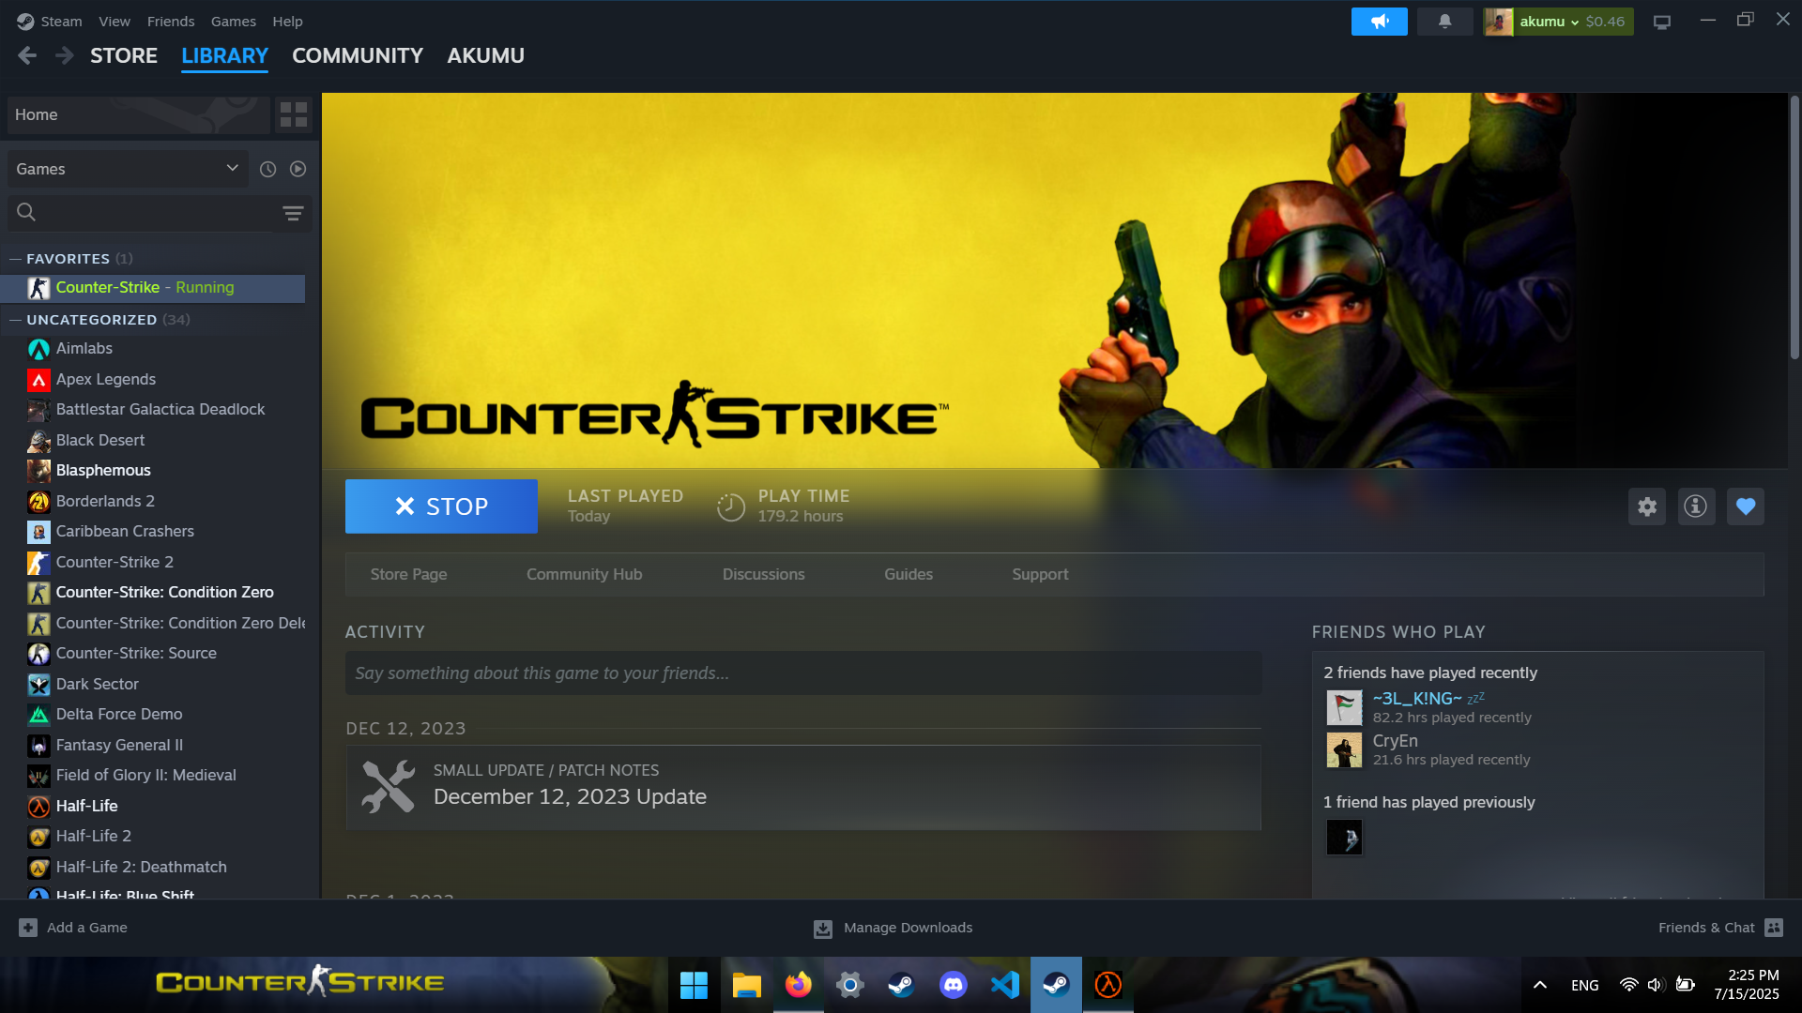Stop the running Counter-Strike game
The height and width of the screenshot is (1013, 1802).
click(x=441, y=506)
